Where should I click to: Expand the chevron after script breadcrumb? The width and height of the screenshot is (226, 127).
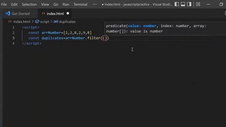(x=51, y=22)
